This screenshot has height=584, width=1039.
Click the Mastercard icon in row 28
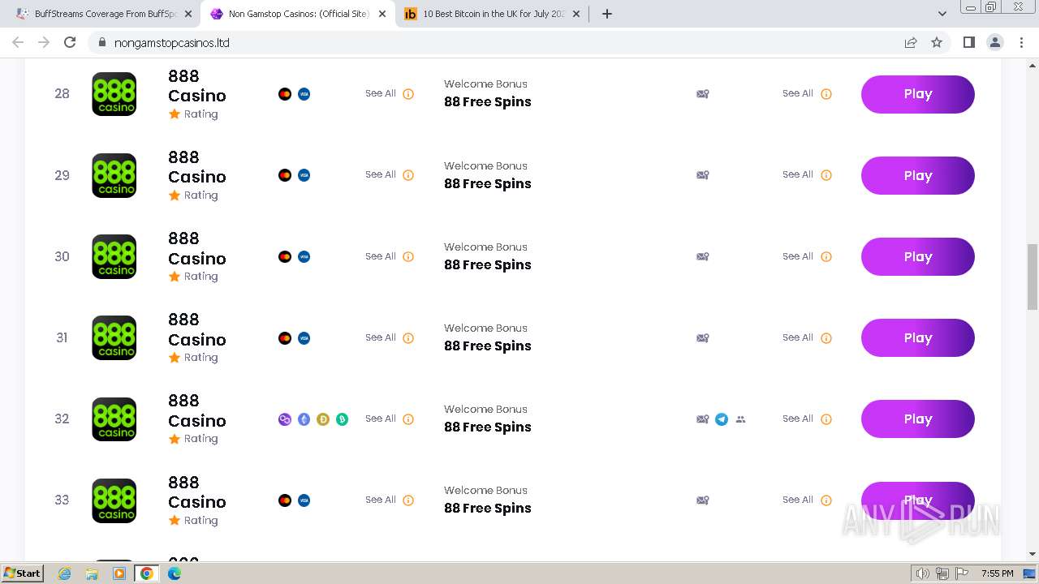pos(285,94)
